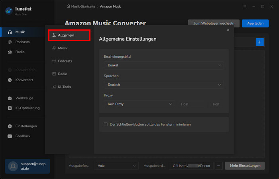Select Musik tab in settings dialog

point(69,48)
